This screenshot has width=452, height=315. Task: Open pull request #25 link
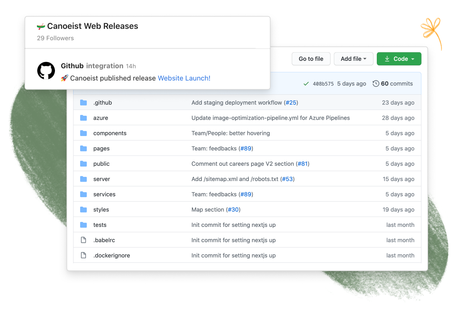[291, 103]
